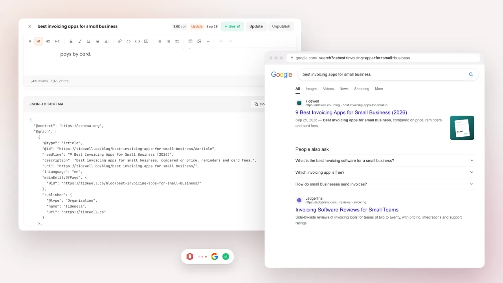Select the P paragraph format
This screenshot has width=503, height=283.
click(30, 41)
